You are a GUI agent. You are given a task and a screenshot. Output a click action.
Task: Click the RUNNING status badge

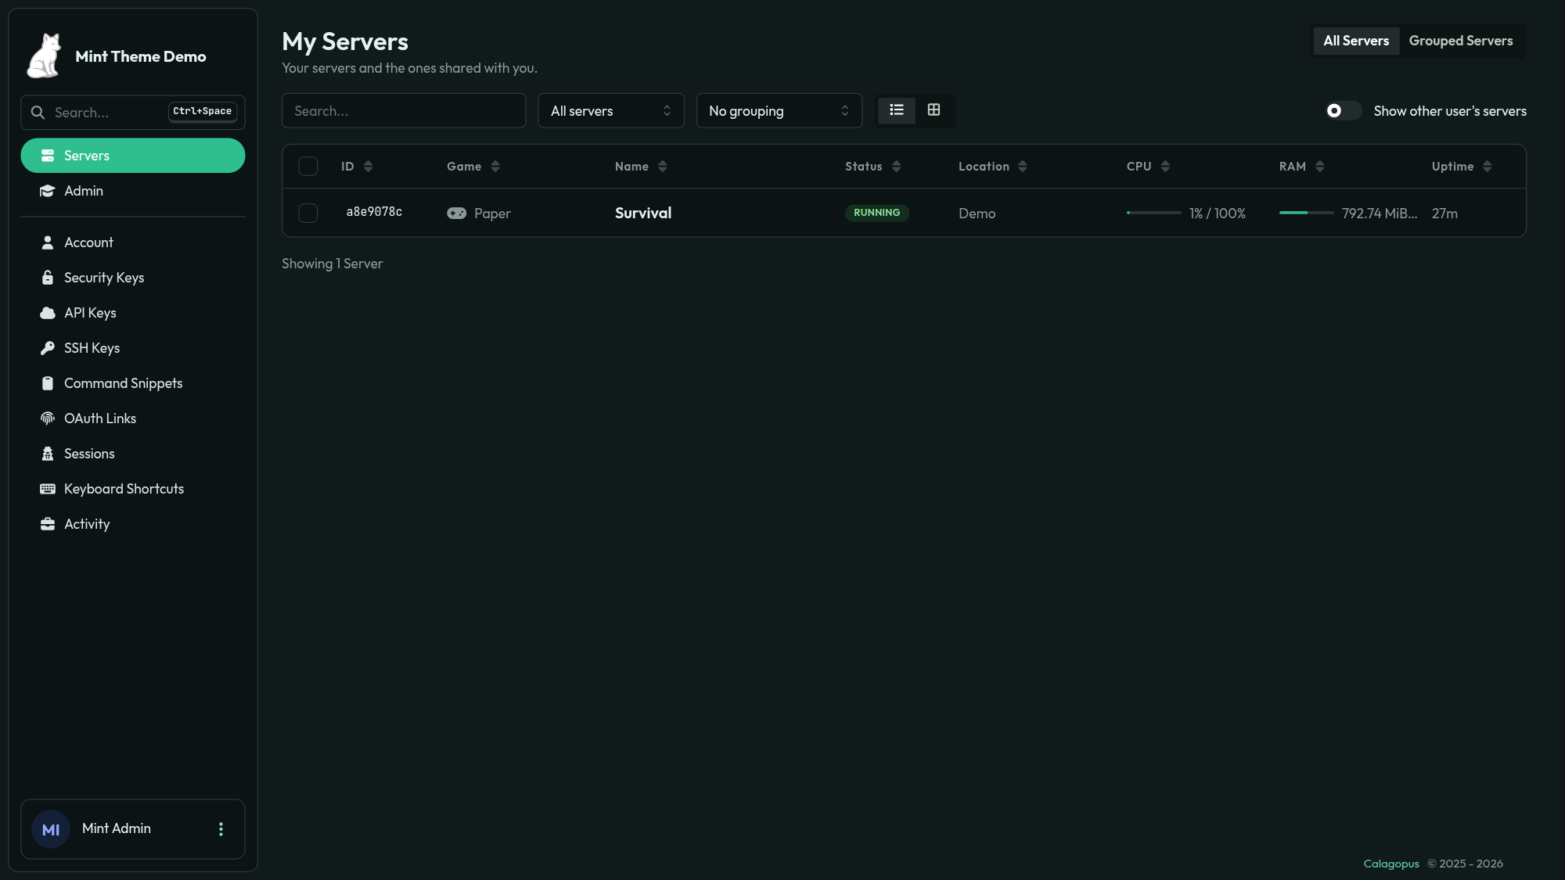point(877,213)
